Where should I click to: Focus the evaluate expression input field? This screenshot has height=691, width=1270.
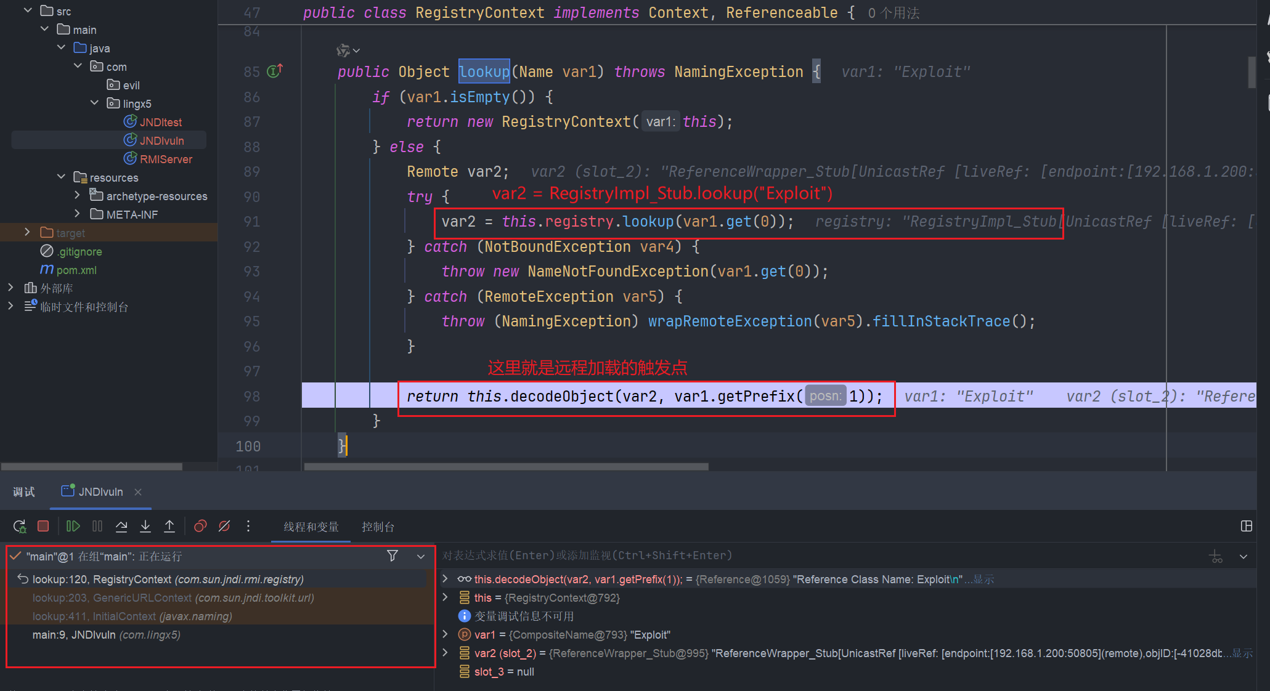tap(820, 556)
